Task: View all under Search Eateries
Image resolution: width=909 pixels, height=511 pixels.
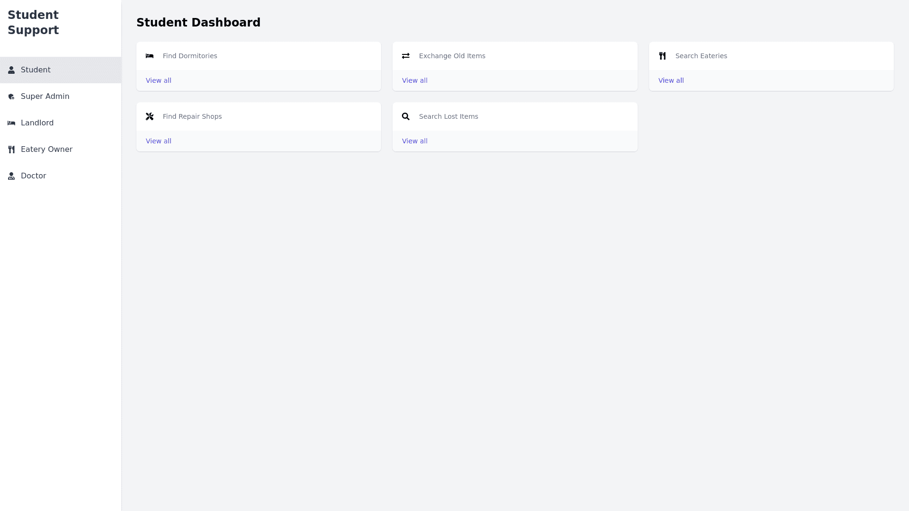Action: coord(671,80)
